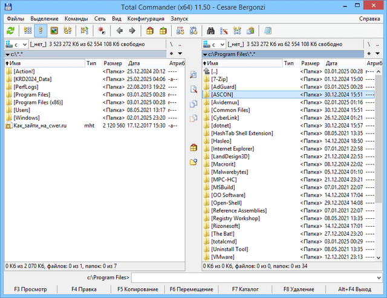The height and width of the screenshot is (298, 387).
Task: Toggle the brief file list view button
Action: pyautogui.click(x=27, y=30)
